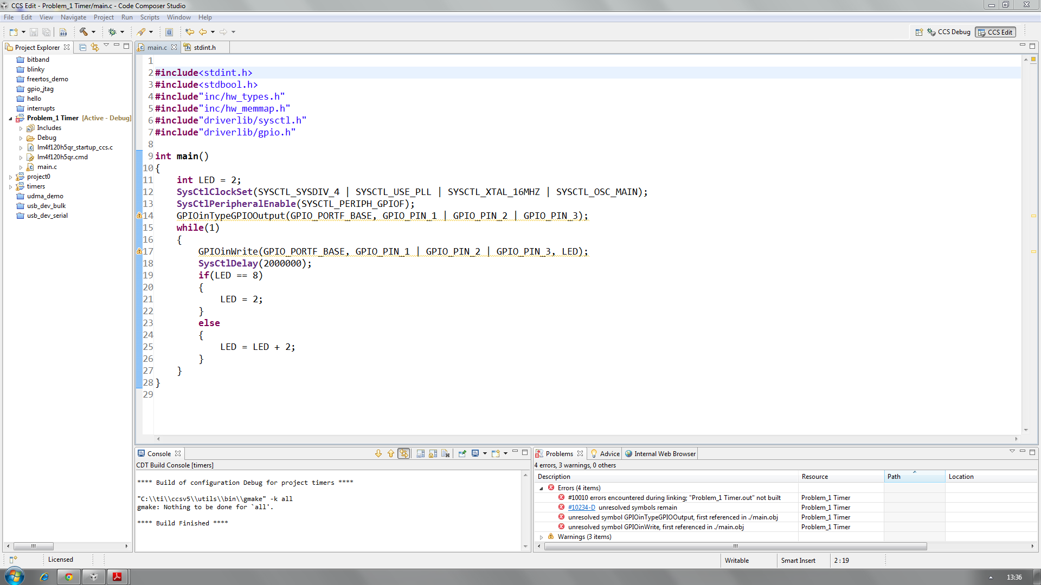
Task: Click the Debug bug icon
Action: (112, 32)
